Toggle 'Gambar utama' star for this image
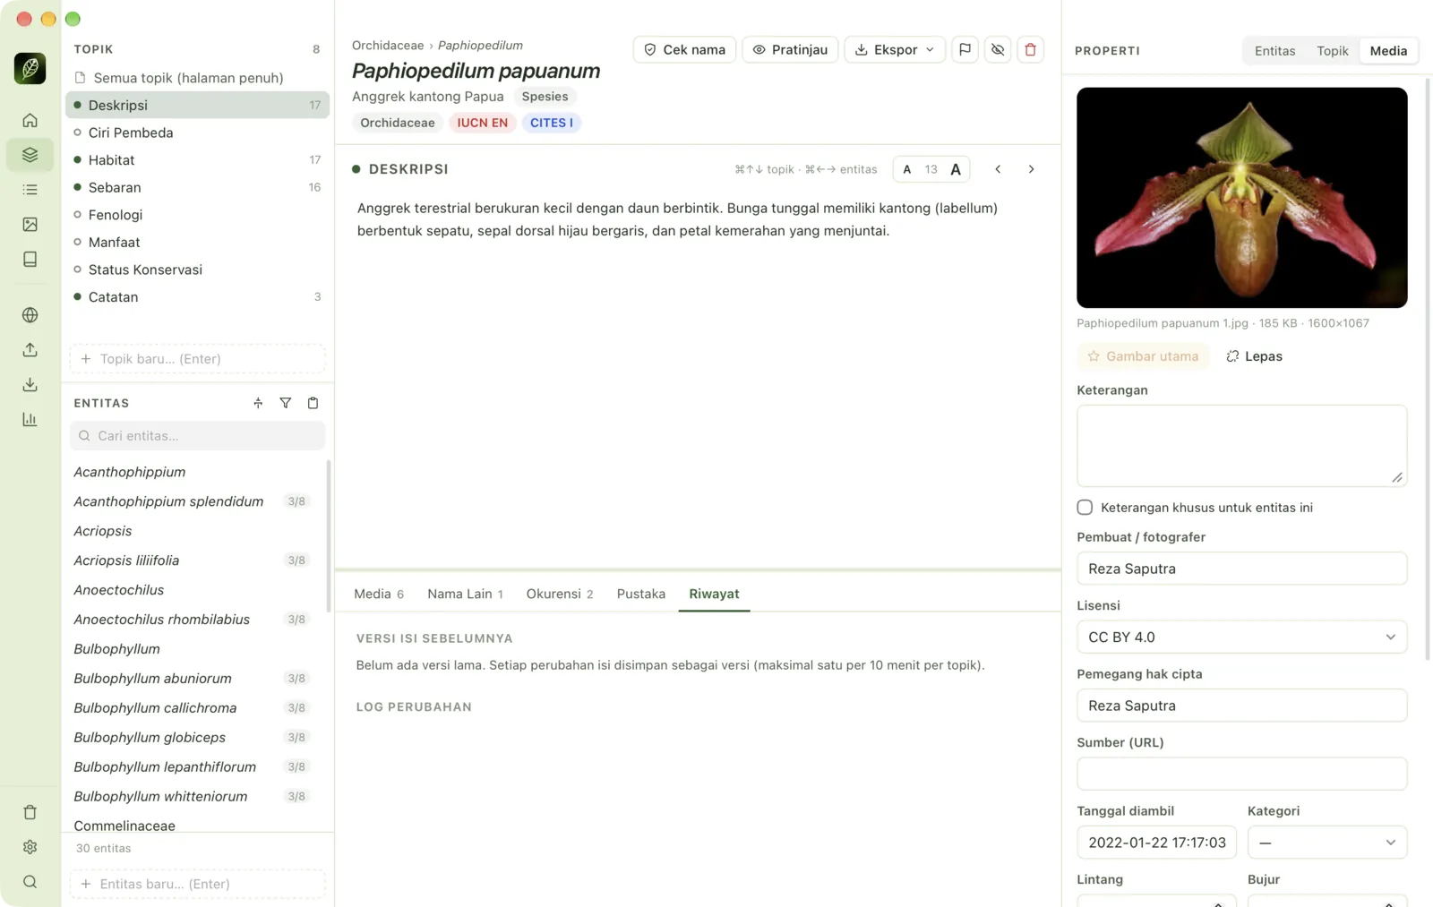This screenshot has height=907, width=1433. click(1143, 356)
